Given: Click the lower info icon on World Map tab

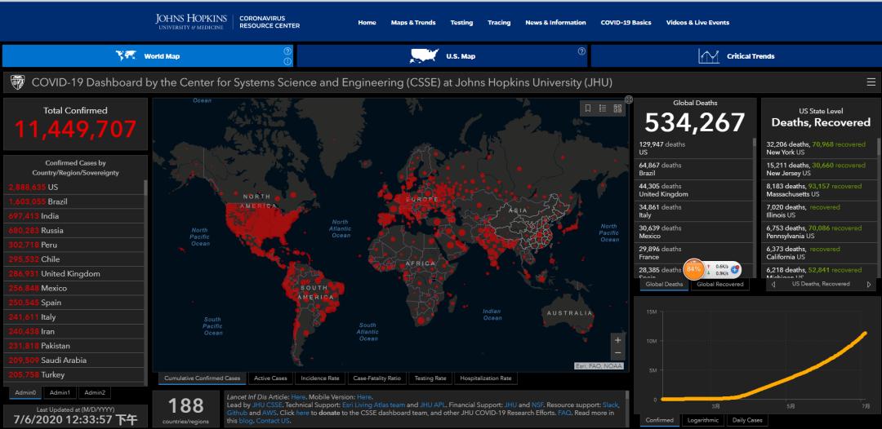Looking at the screenshot, I should click(x=287, y=61).
